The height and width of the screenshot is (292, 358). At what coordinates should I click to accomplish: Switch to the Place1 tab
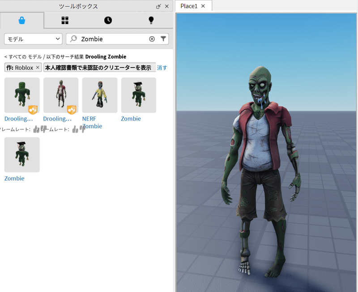190,6
